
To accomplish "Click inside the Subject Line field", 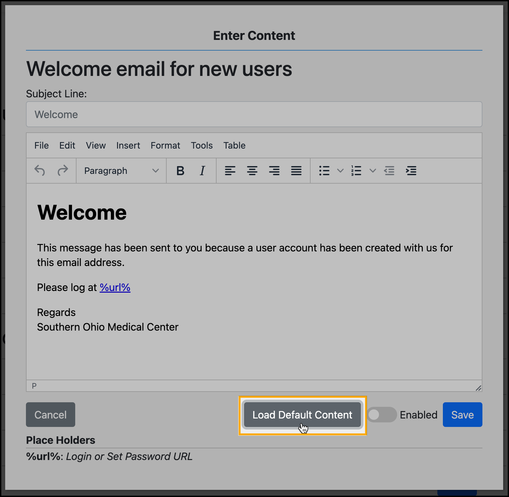I will (254, 115).
